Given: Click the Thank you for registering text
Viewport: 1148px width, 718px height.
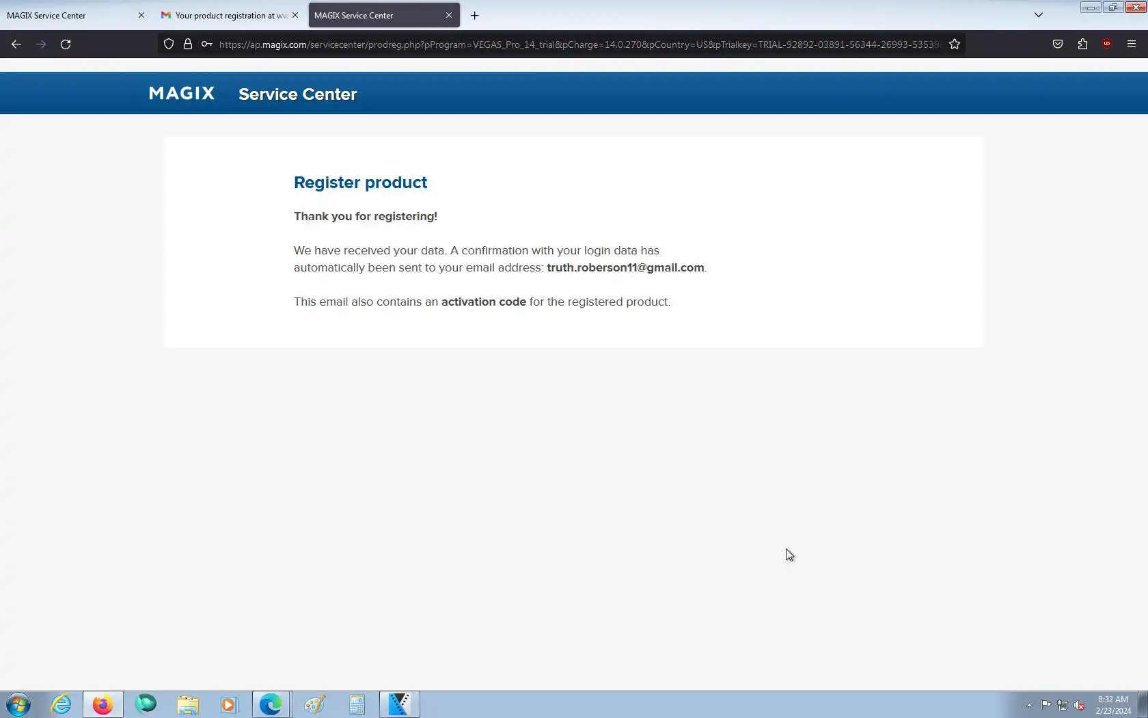Looking at the screenshot, I should coord(366,216).
